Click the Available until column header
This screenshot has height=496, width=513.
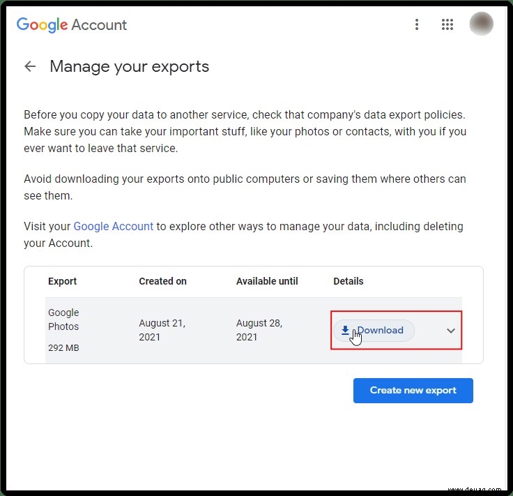point(267,281)
